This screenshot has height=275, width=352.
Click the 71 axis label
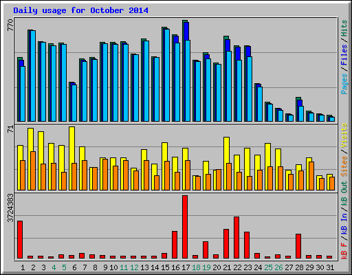(x=10, y=129)
